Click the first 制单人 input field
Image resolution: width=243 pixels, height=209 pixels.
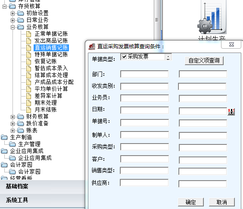[x=144, y=135]
